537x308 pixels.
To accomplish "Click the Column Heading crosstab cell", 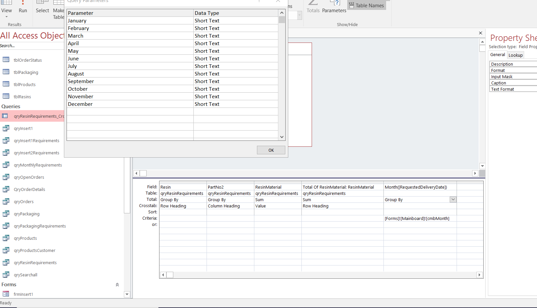I will click(x=230, y=206).
